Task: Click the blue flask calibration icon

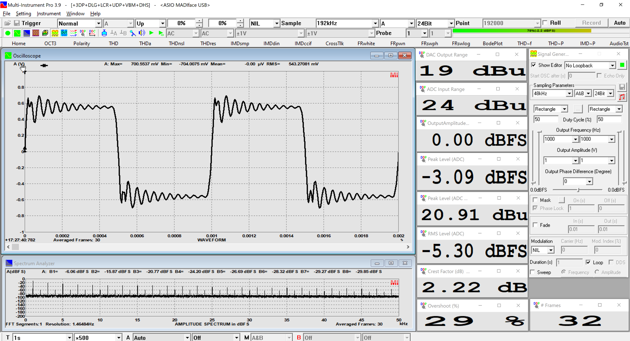Action: [x=104, y=33]
